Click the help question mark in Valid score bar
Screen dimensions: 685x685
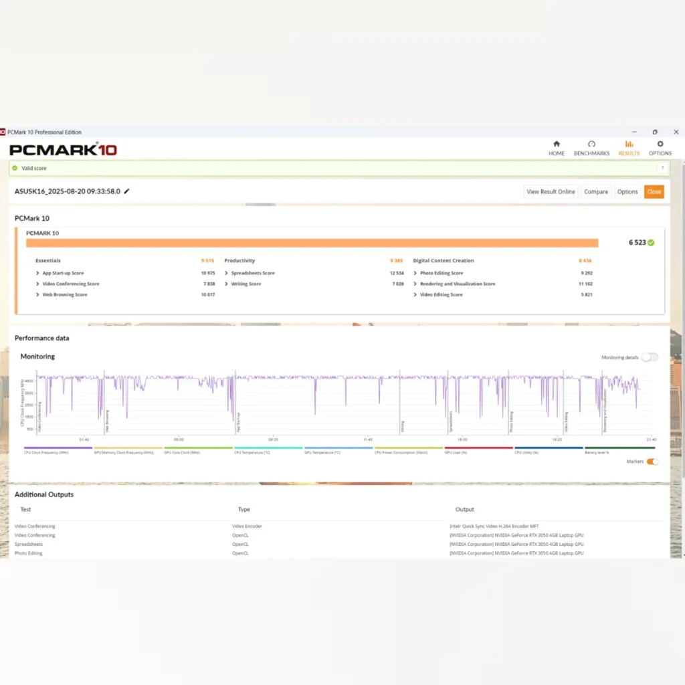click(x=662, y=168)
